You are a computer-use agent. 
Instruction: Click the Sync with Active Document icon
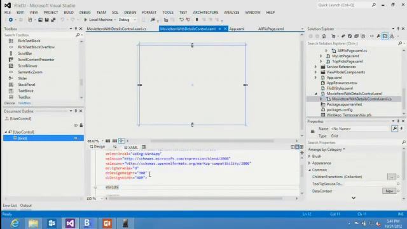click(343, 36)
